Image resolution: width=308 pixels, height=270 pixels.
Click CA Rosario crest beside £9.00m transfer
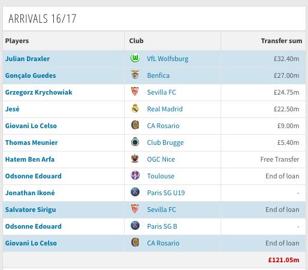(135, 125)
